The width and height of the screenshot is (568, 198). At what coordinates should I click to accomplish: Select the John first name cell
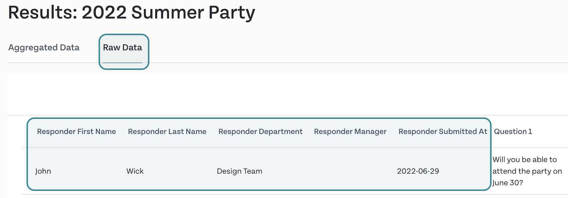(43, 171)
